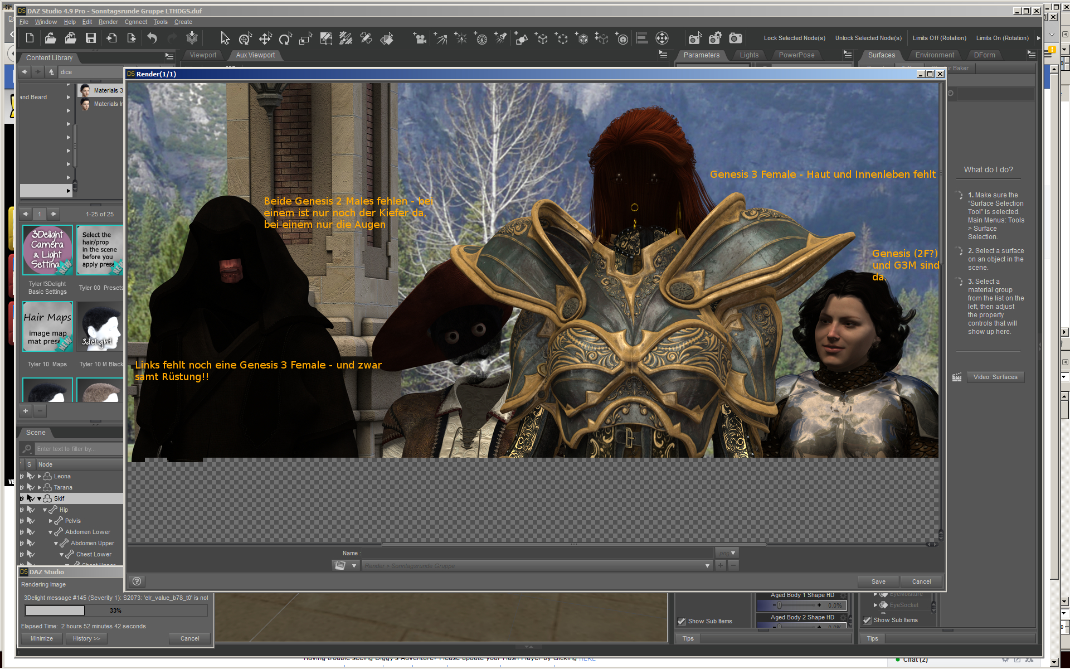The height and width of the screenshot is (669, 1070).
Task: Select the Rotate tool icon
Action: coord(285,38)
